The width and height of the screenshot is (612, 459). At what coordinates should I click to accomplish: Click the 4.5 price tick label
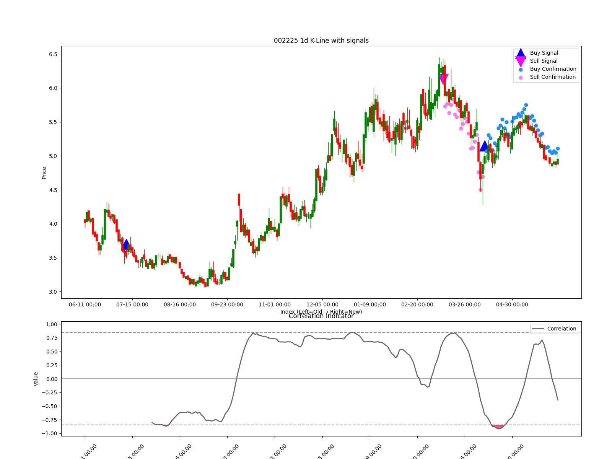53,190
